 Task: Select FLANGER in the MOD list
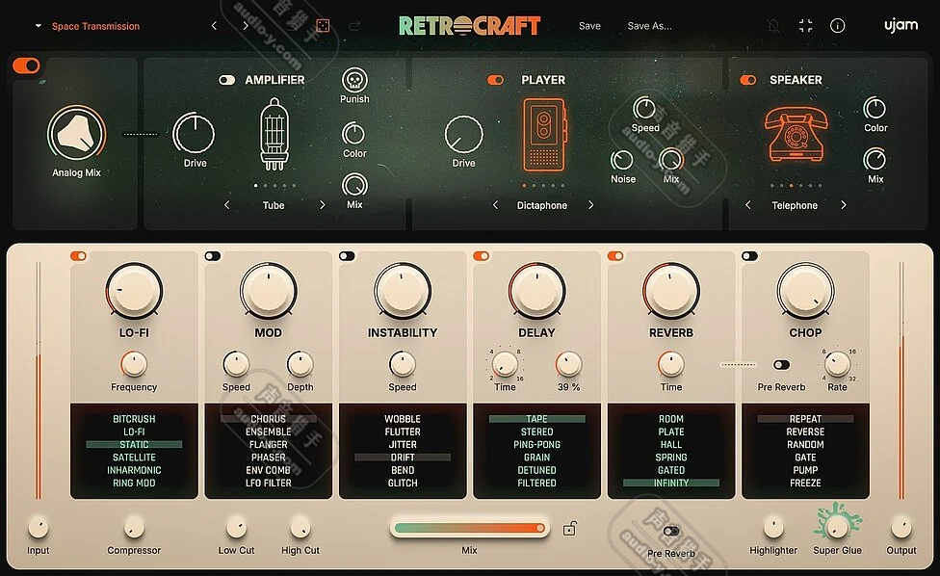[x=268, y=445]
